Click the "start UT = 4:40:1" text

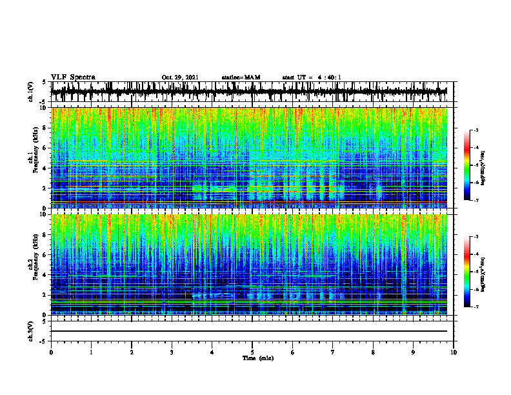tap(312, 77)
